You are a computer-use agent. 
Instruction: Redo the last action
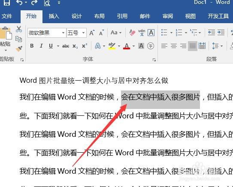tap(34, 3)
